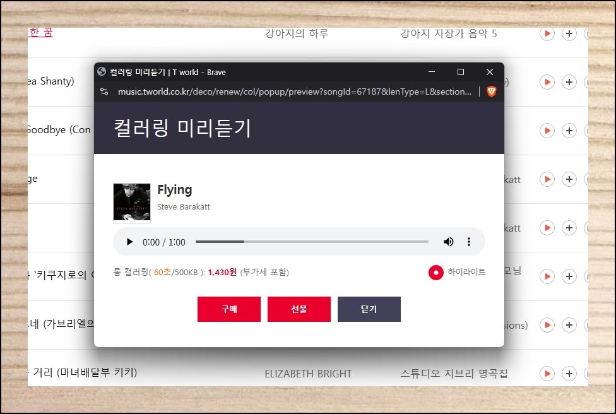Screen dimensions: 616x414
Task: Click the red underlined 한 꿈 link
Action: click(x=40, y=32)
